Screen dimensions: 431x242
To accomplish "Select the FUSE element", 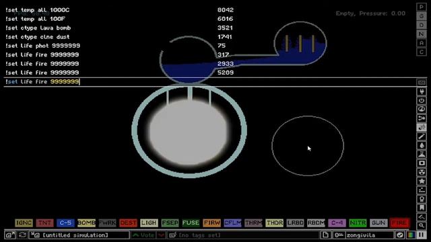I will (x=191, y=223).
